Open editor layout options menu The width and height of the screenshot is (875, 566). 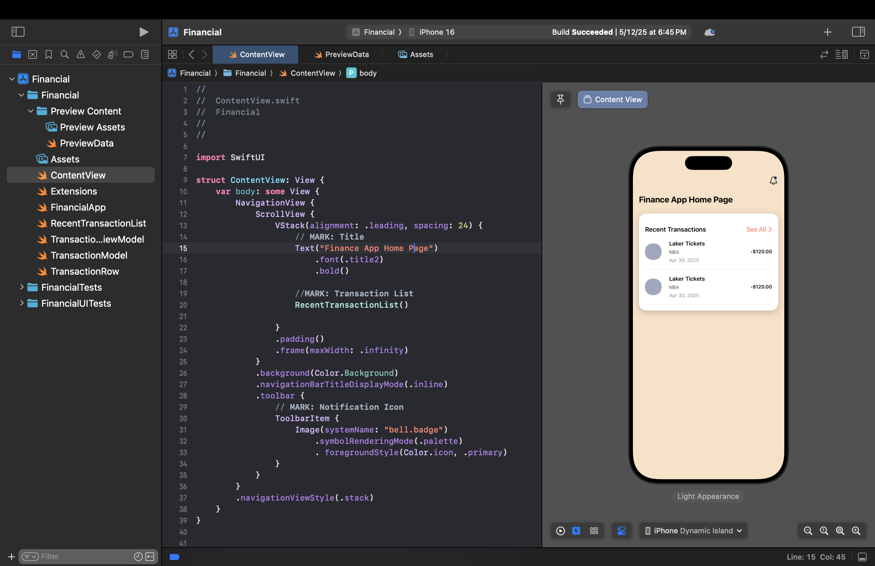tap(842, 54)
